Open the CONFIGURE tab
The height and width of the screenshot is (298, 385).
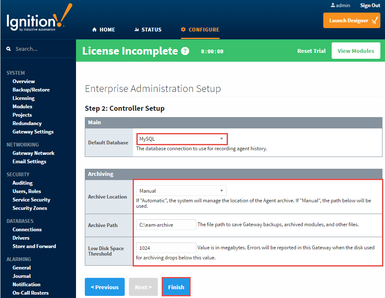pos(200,30)
